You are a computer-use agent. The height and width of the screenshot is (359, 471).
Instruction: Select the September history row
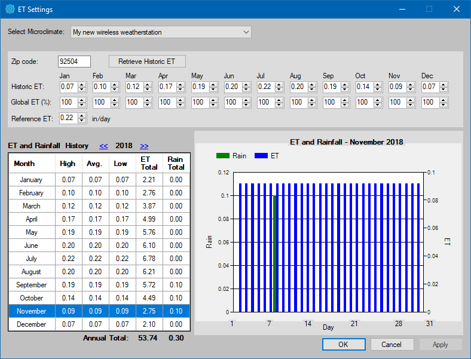coord(99,285)
